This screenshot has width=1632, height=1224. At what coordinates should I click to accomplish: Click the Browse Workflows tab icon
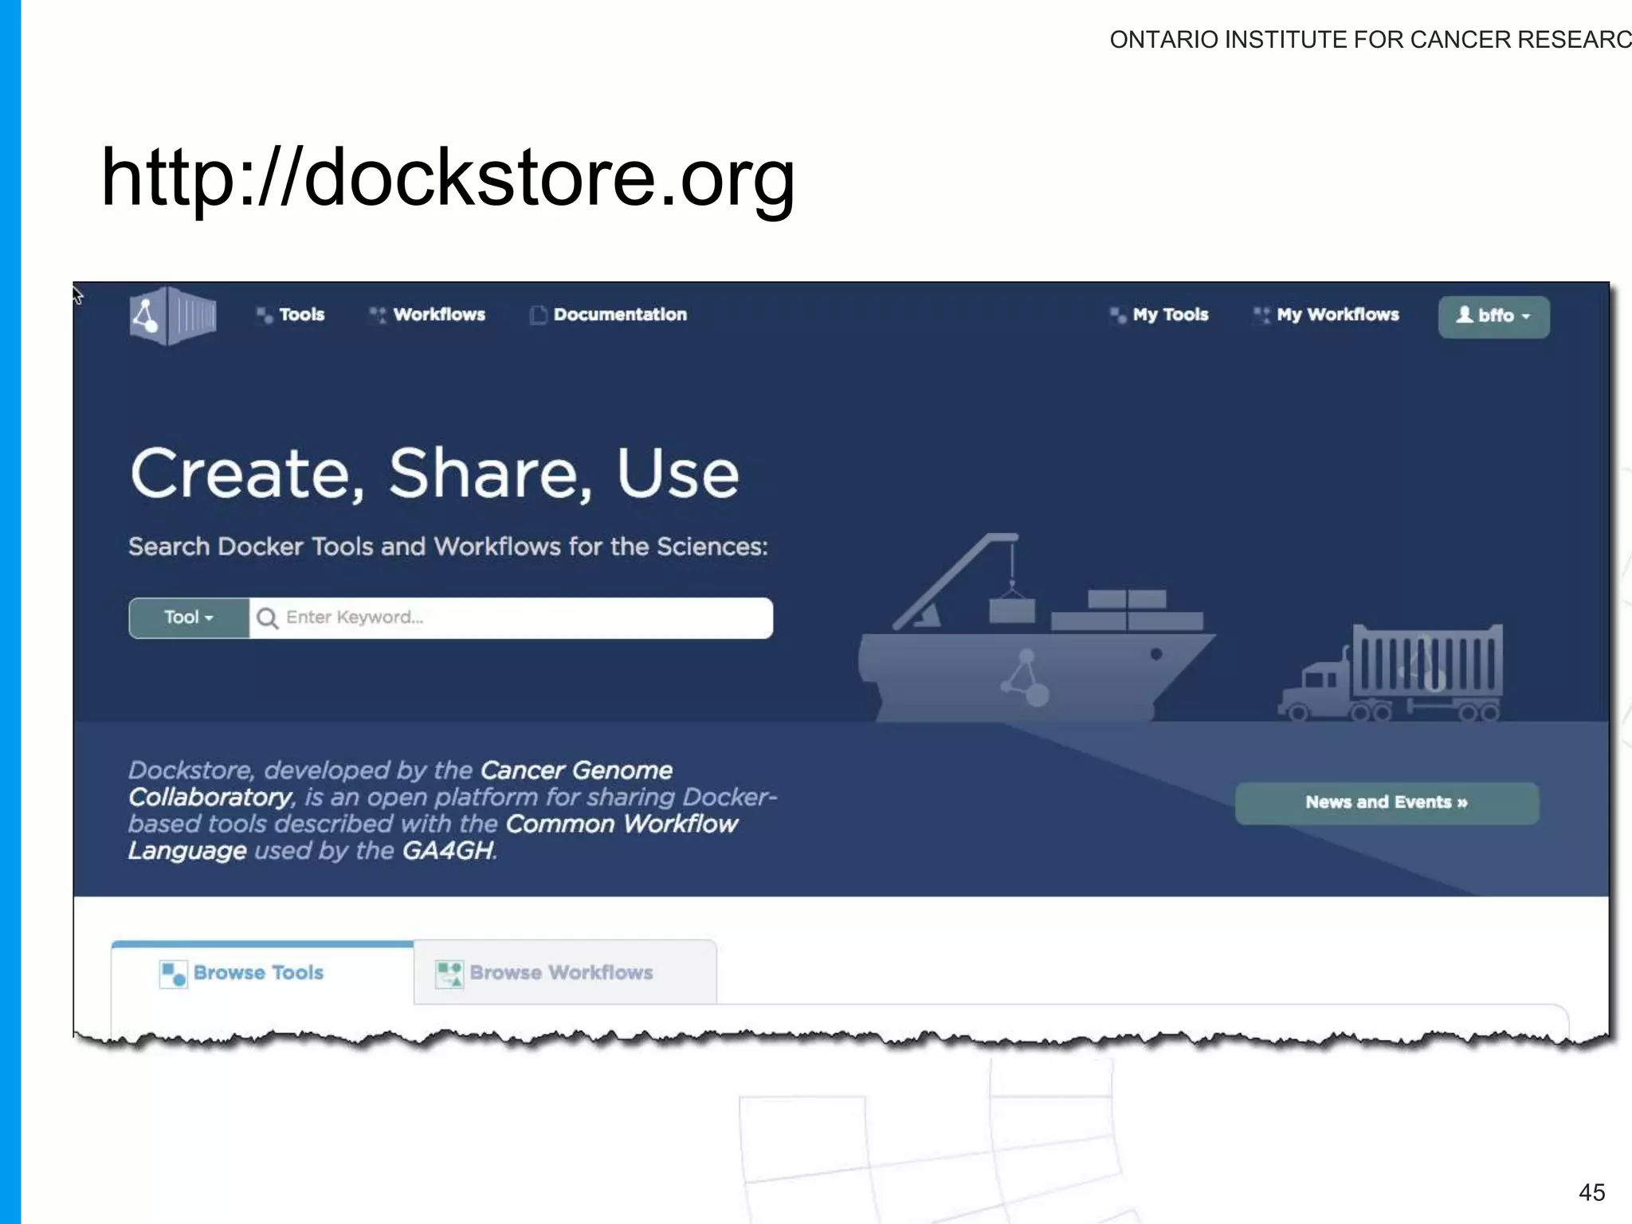tap(449, 974)
